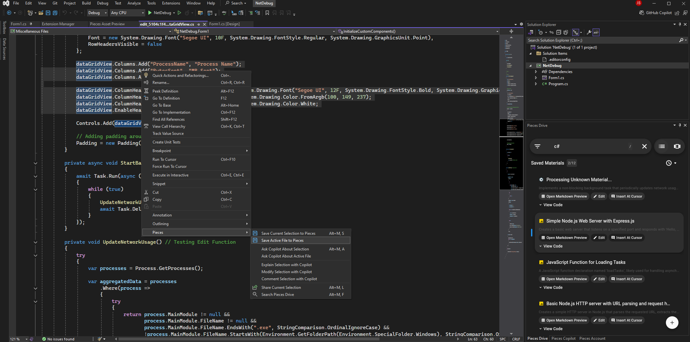Choose Save Current Selection to Pieces
690x342 pixels.
[301, 233]
